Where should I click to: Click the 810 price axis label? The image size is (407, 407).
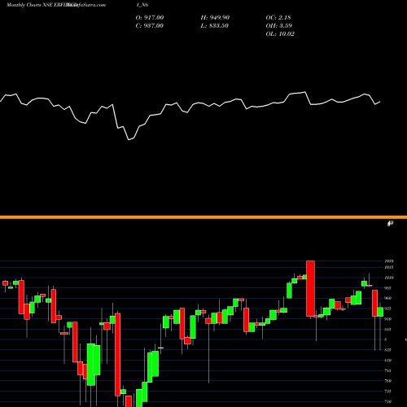point(388,361)
